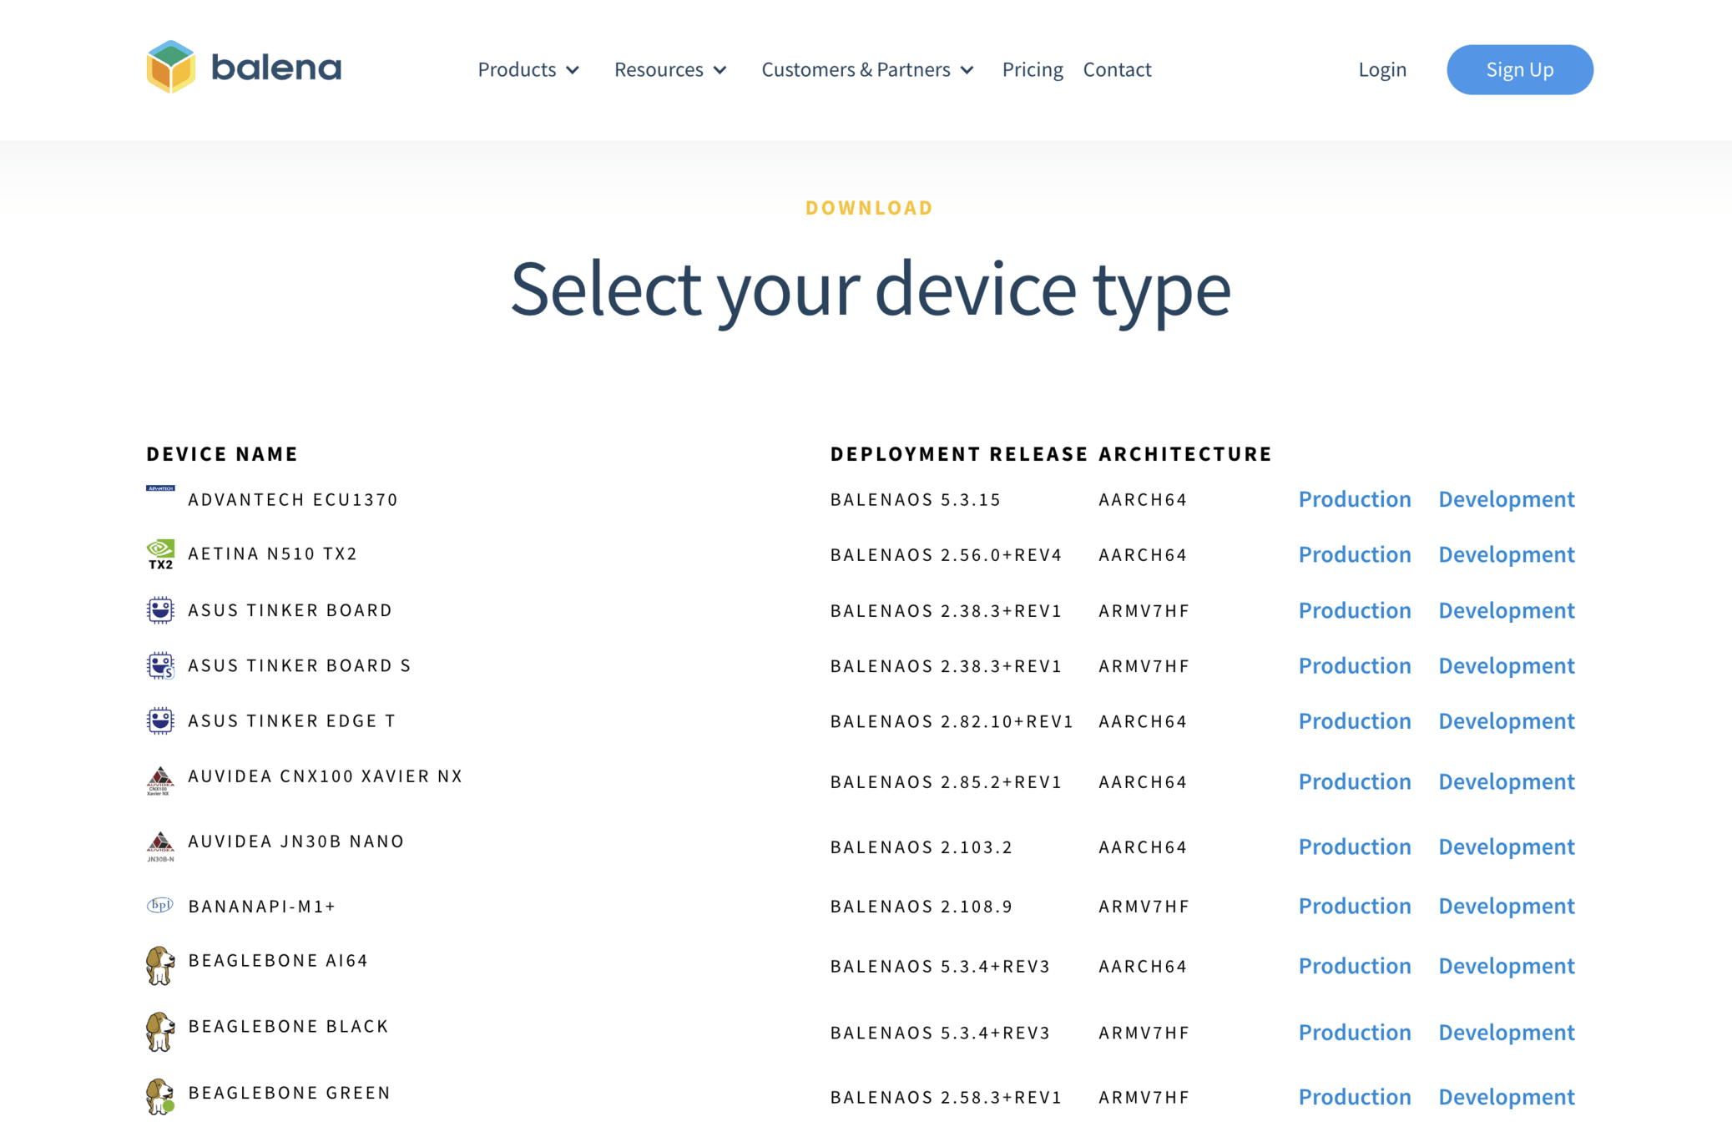This screenshot has width=1732, height=1127.
Task: Click the balena cube logo icon
Action: tap(170, 67)
